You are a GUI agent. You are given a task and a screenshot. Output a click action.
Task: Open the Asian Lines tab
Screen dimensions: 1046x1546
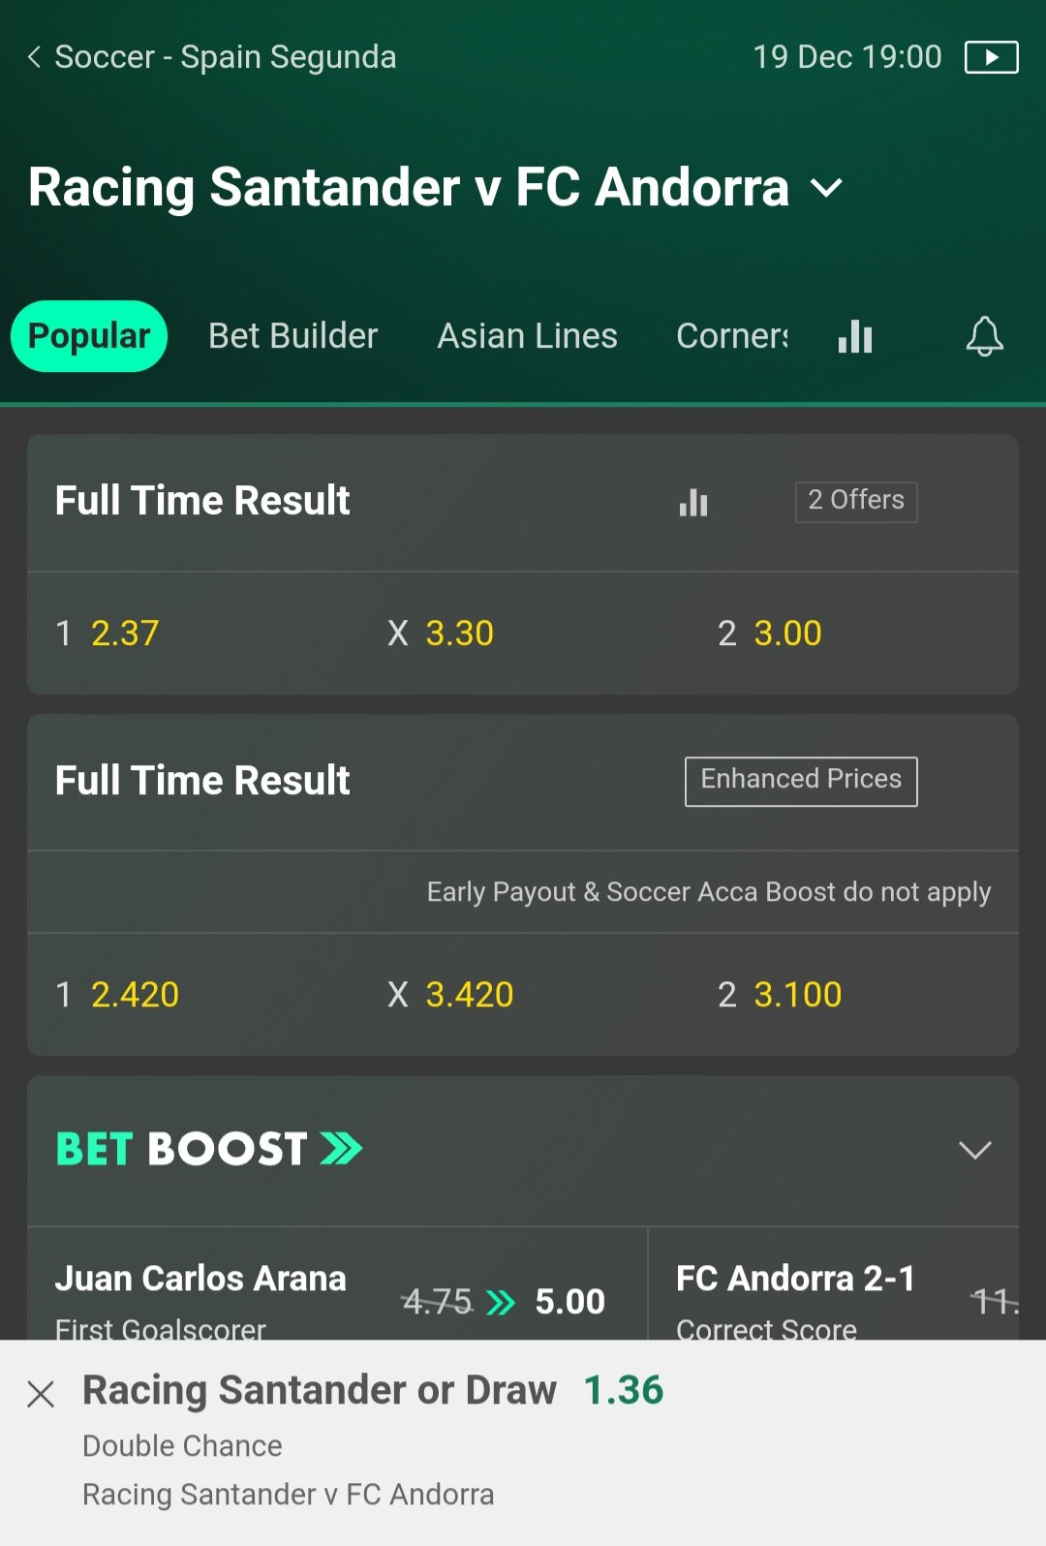point(527,336)
